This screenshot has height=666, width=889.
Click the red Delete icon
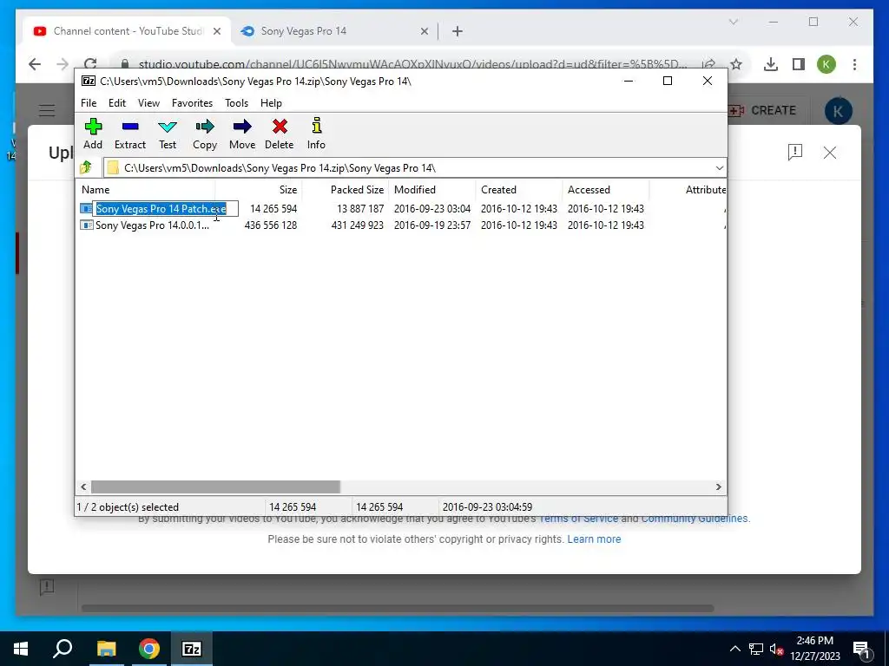(280, 127)
